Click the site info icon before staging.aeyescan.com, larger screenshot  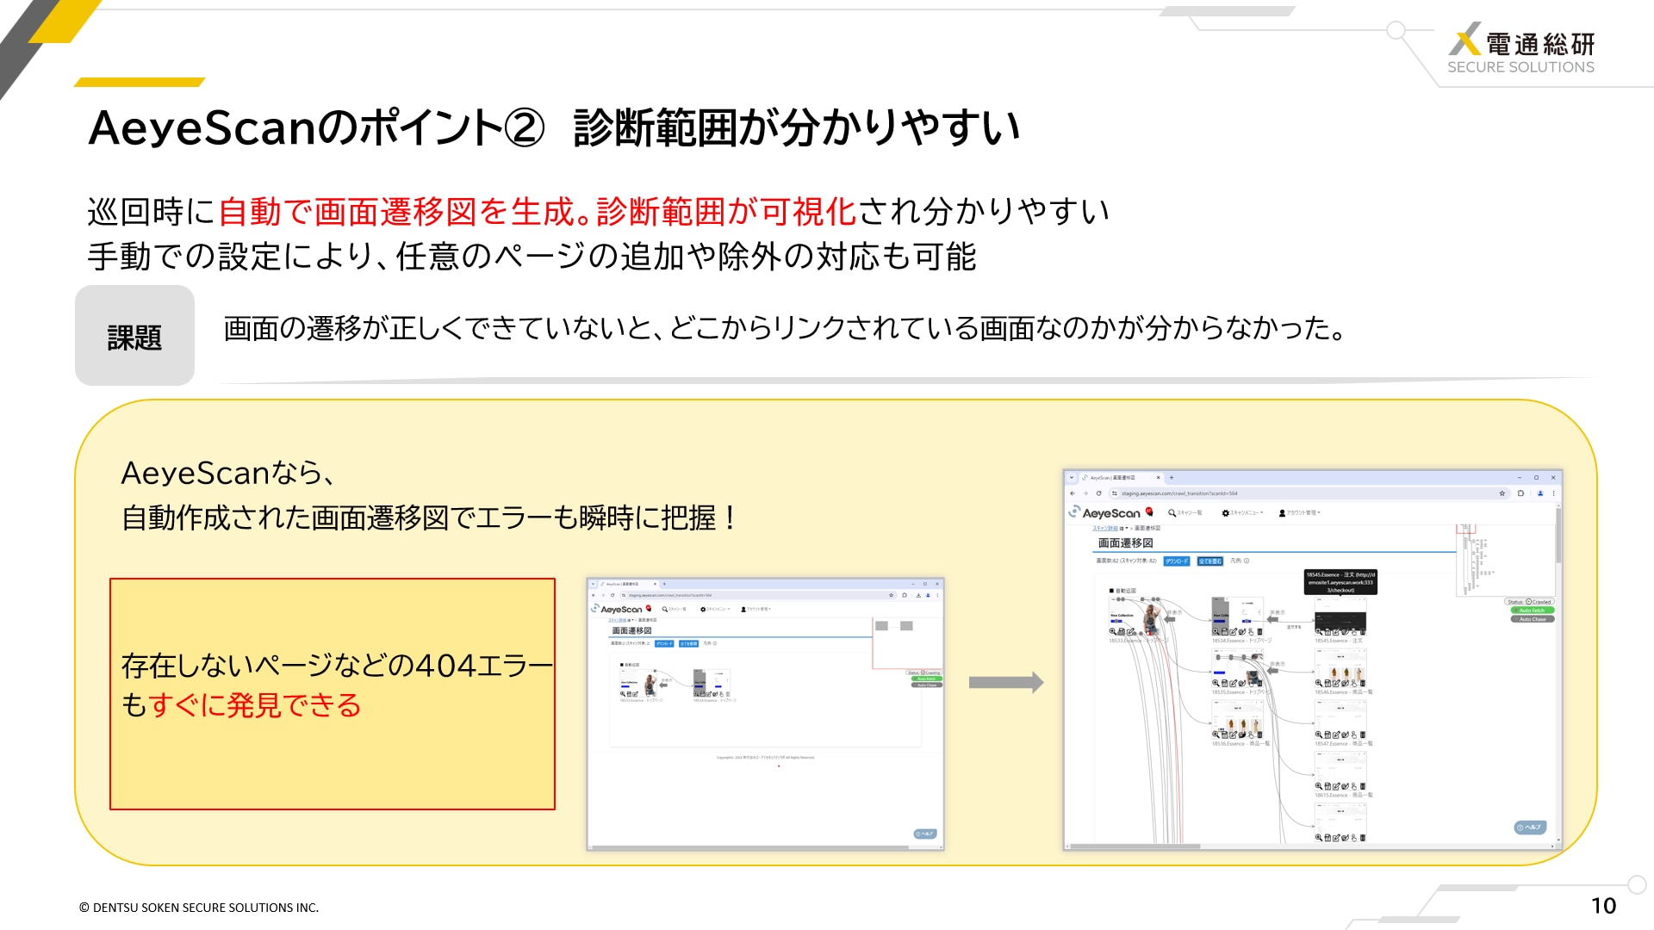pyautogui.click(x=1115, y=493)
